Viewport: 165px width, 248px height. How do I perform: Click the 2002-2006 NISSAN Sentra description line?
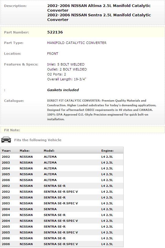click(99, 17)
